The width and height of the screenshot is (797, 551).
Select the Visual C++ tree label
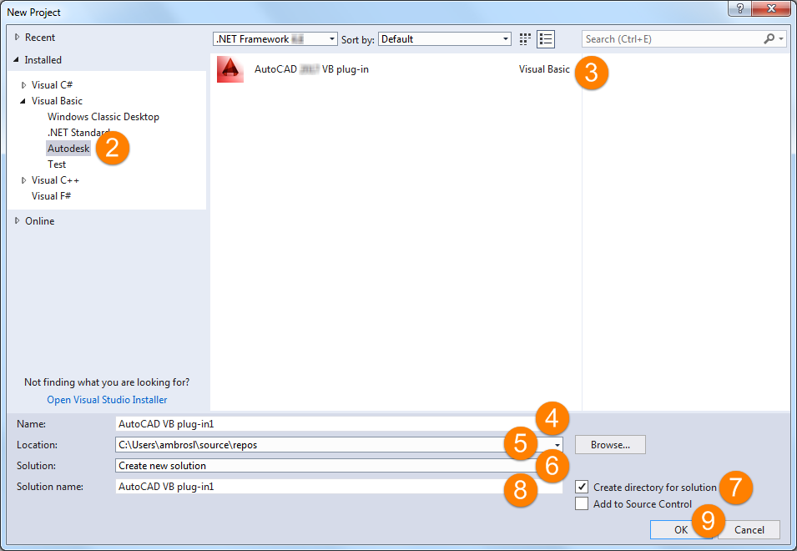55,180
